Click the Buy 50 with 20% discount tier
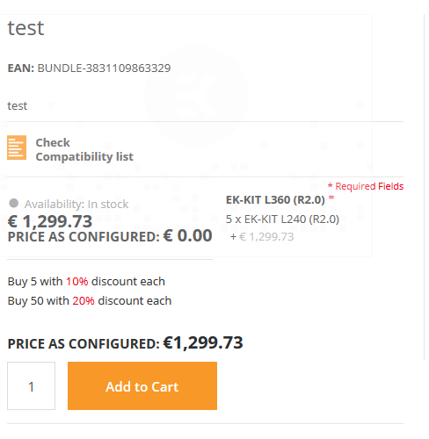The image size is (429, 439). tap(90, 301)
